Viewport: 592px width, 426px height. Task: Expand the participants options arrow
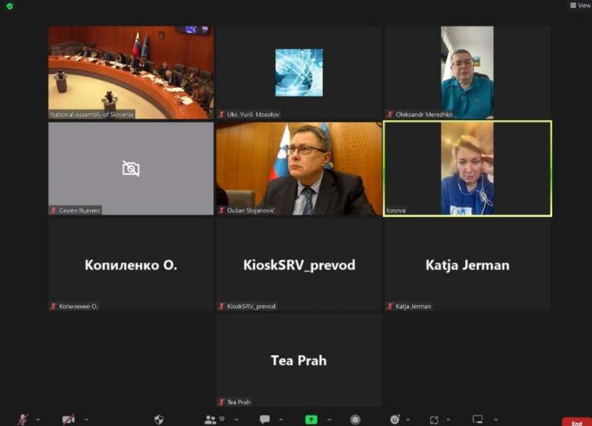click(235, 420)
